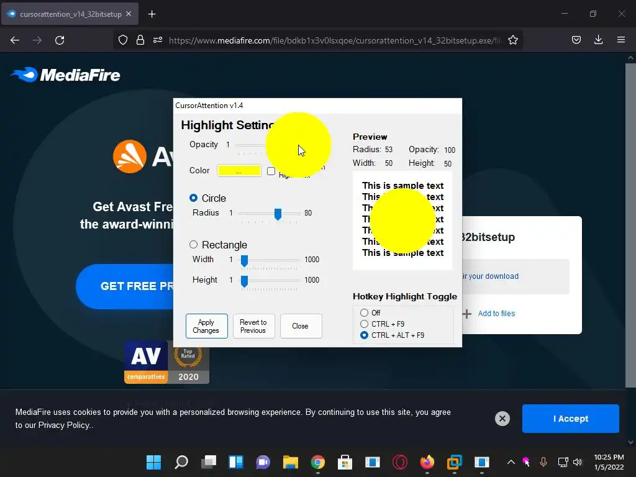
Task: Open taskbar Search magnifier
Action: tap(181, 462)
